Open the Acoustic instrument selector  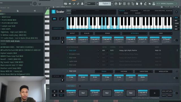point(58,28)
